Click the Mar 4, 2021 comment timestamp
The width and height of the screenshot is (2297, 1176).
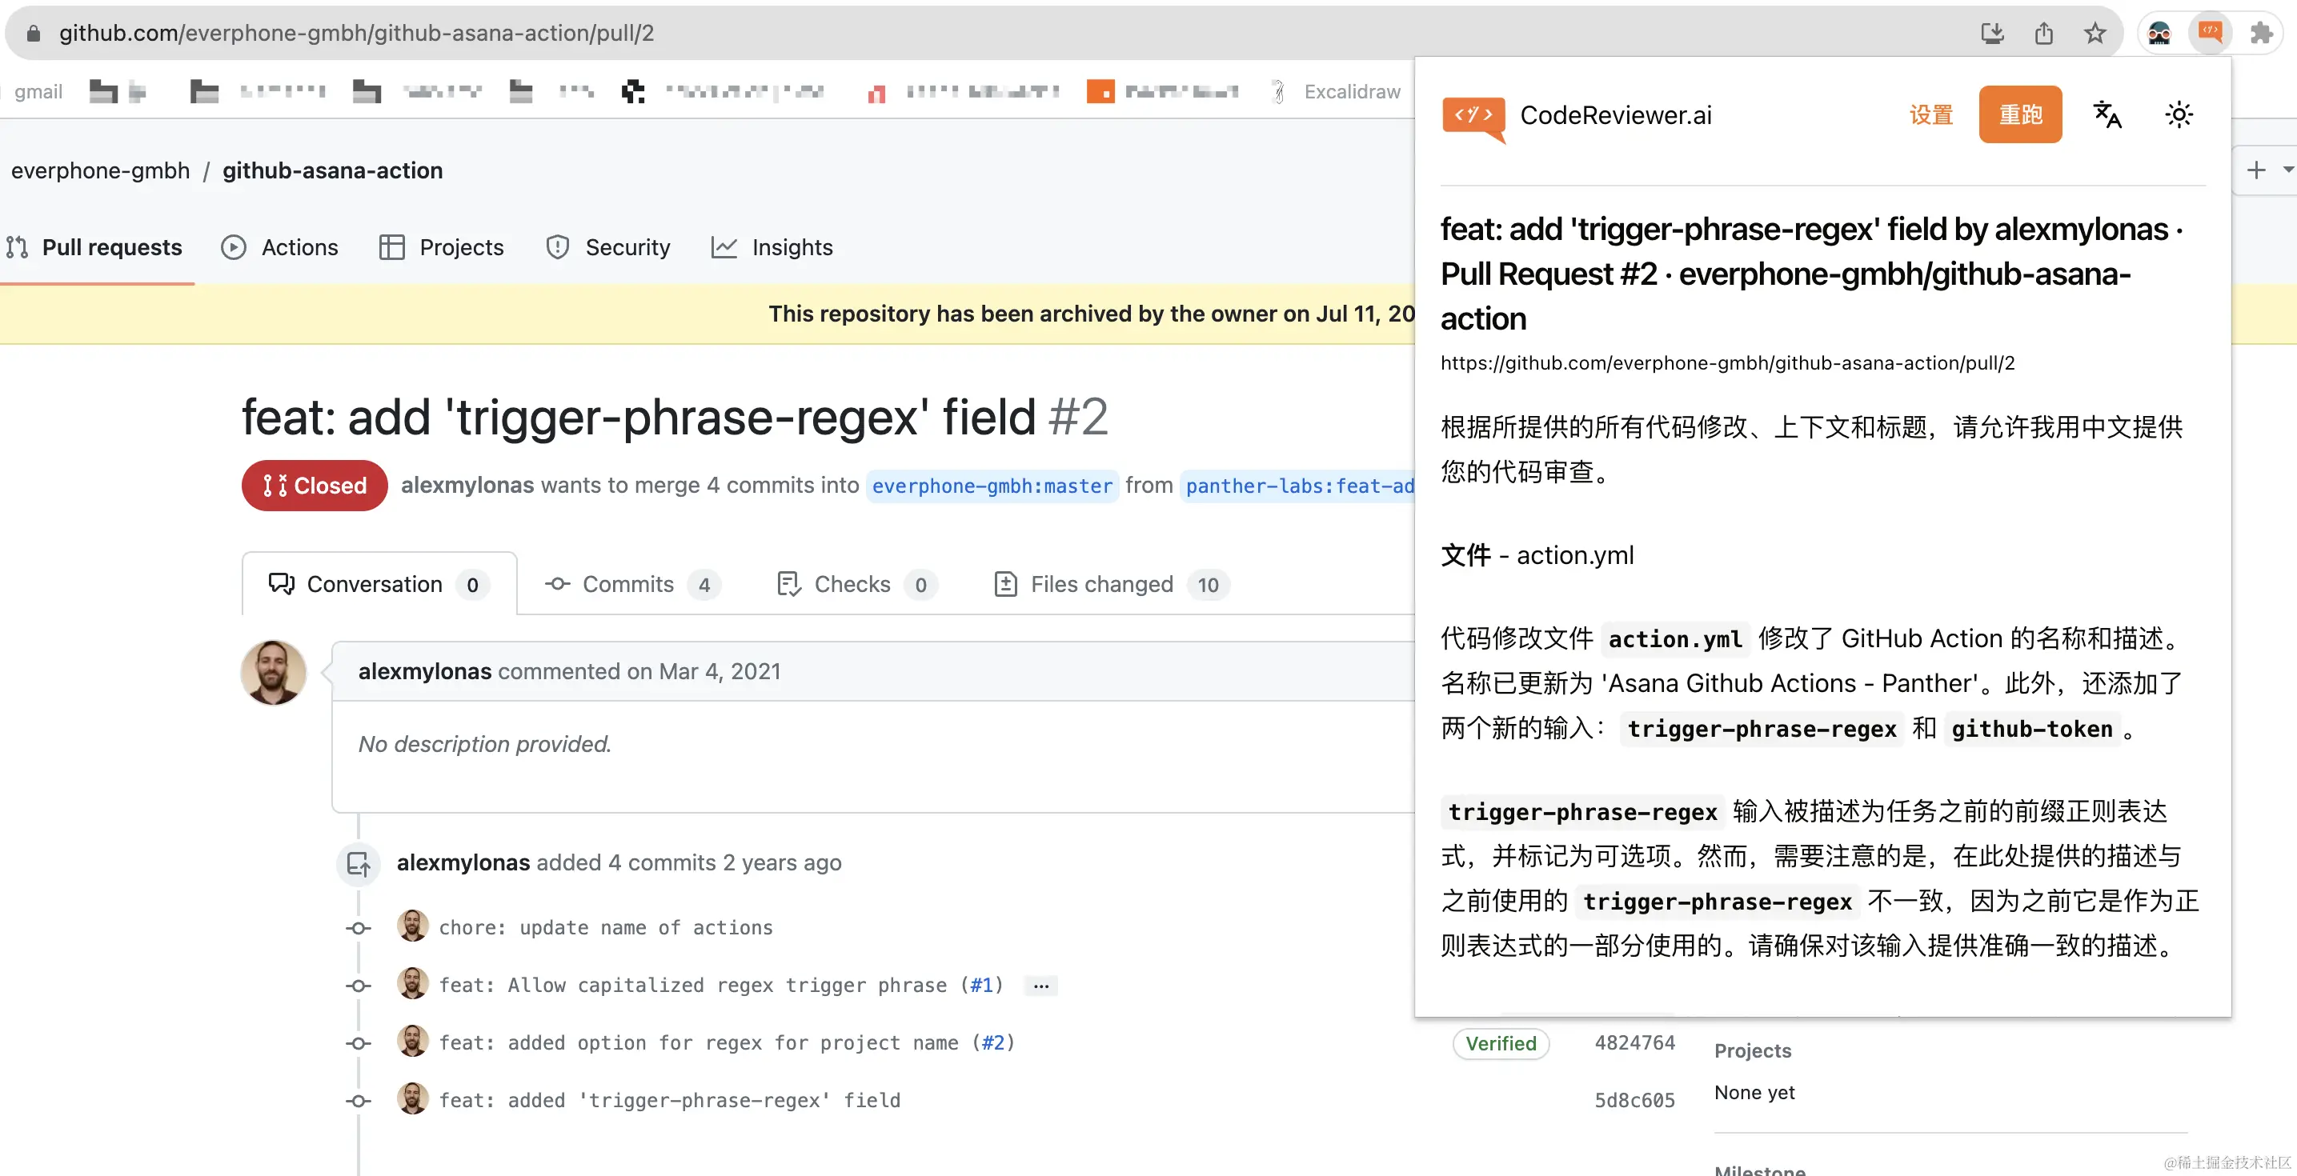click(x=719, y=671)
